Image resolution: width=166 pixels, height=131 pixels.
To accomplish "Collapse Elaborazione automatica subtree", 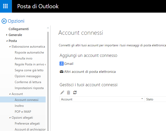I will click(10, 47).
